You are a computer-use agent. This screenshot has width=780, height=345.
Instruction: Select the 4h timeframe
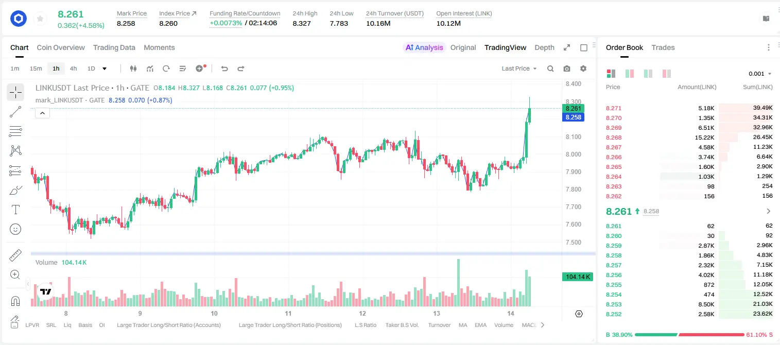click(73, 68)
